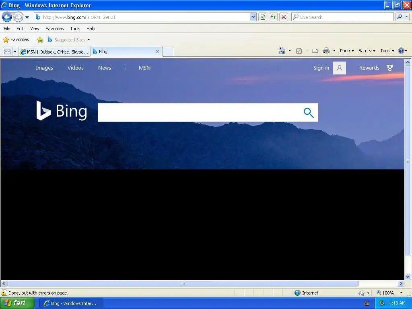Open the search provider options dropdown
This screenshot has width=412, height=309.
tap(406, 17)
